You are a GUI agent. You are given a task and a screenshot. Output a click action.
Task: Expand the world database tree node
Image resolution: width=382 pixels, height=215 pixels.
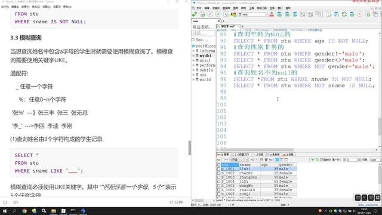[194, 79]
